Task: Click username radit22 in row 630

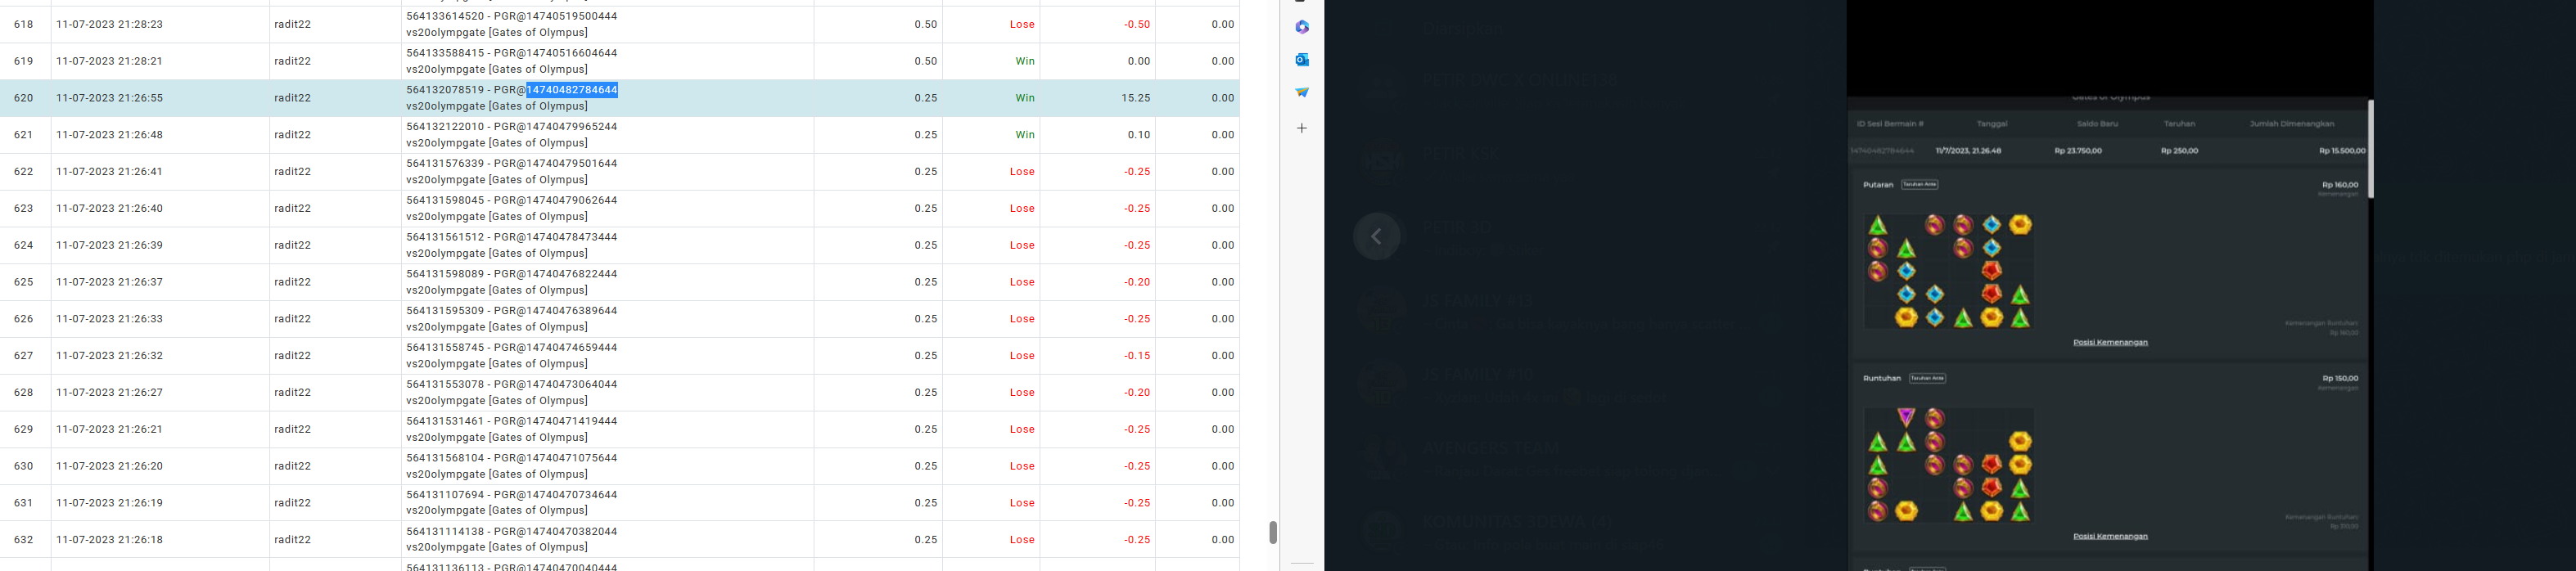Action: click(x=293, y=466)
